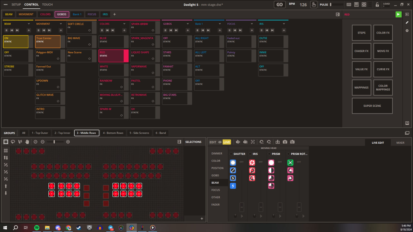Image resolution: width=413 pixels, height=232 pixels.
Task: Collapse the SELECTIONS panel arrow
Action: tap(179, 142)
